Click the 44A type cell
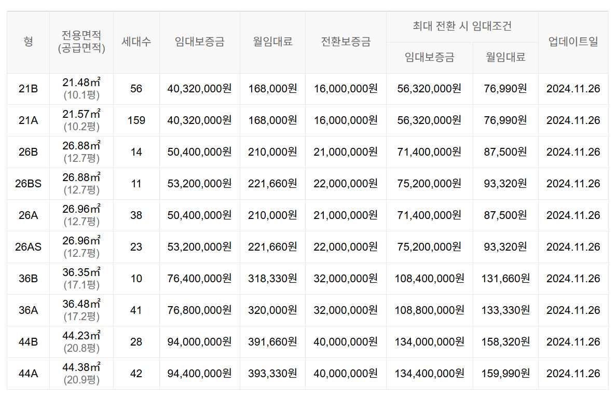This screenshot has height=399, width=616. pyautogui.click(x=29, y=374)
